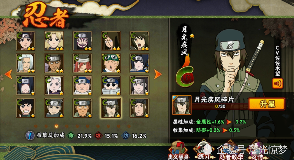The image size is (294, 160).
Task: Select the Naruto portrait with green goggles
Action: click(111, 63)
